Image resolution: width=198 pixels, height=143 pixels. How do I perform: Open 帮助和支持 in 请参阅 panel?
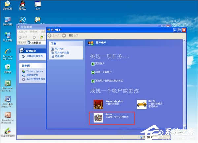click(x=32, y=75)
